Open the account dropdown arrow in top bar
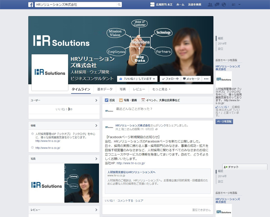Viewport: 270px width, 217px height. (x=239, y=4)
